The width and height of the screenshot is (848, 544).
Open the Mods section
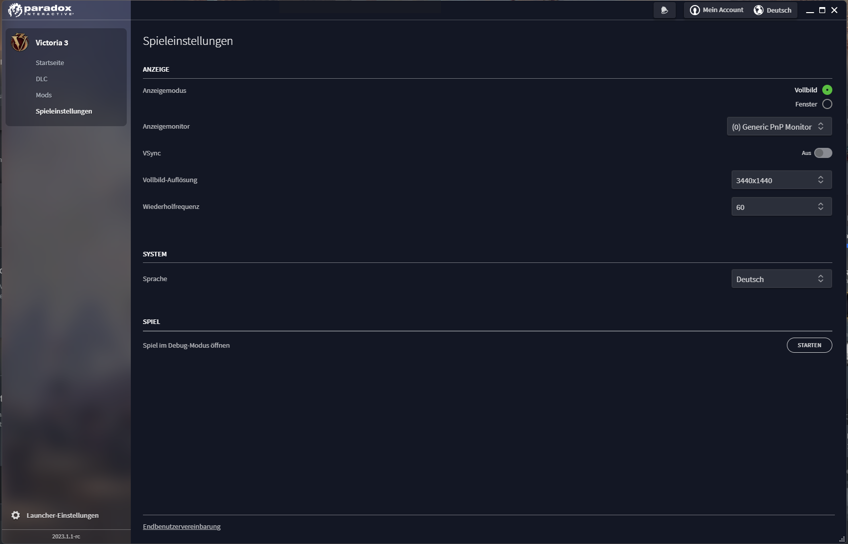[x=43, y=95]
